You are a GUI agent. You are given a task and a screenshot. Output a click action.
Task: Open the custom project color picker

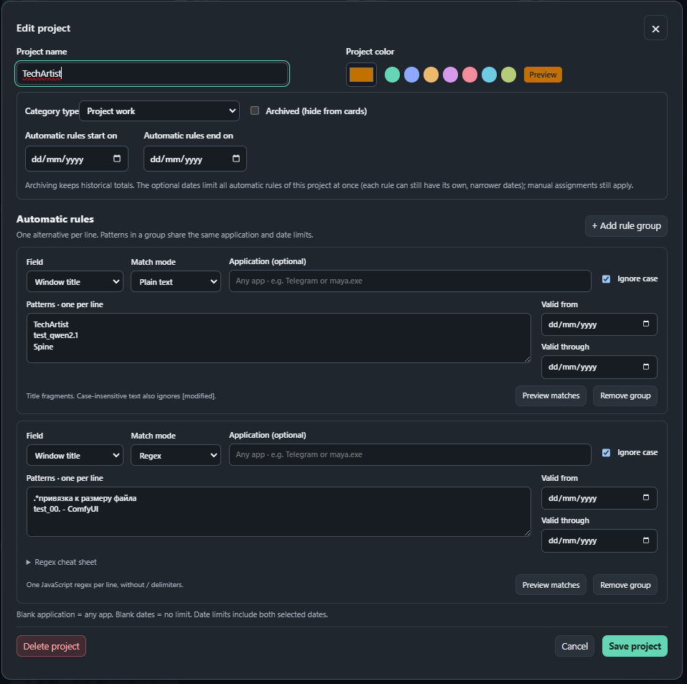point(362,75)
